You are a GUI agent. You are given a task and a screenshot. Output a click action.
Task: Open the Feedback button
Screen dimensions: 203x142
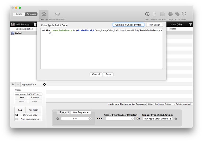(34, 110)
